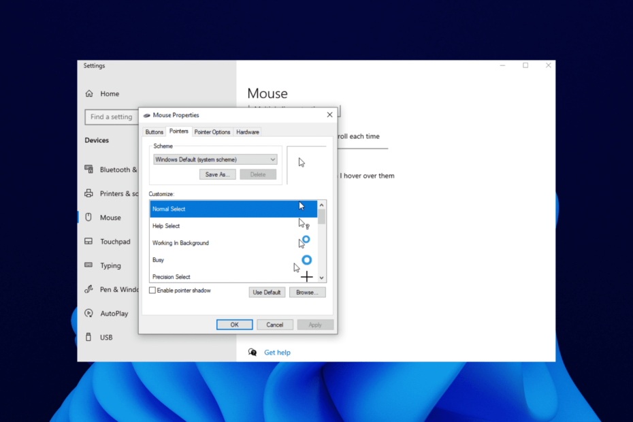Open Touchpad settings
Viewport: 633px width, 422px height.
click(x=111, y=241)
